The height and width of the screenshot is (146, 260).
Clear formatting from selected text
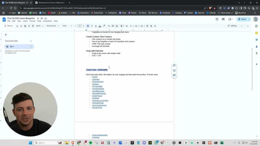click(155, 26)
